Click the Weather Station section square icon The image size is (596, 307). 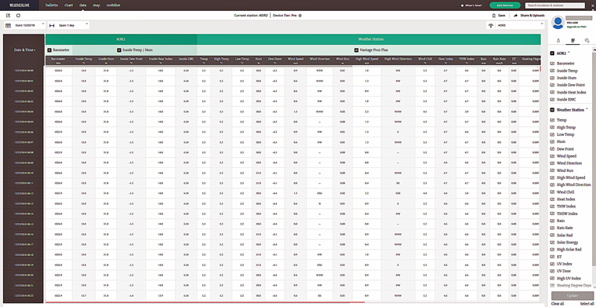[x=553, y=110]
